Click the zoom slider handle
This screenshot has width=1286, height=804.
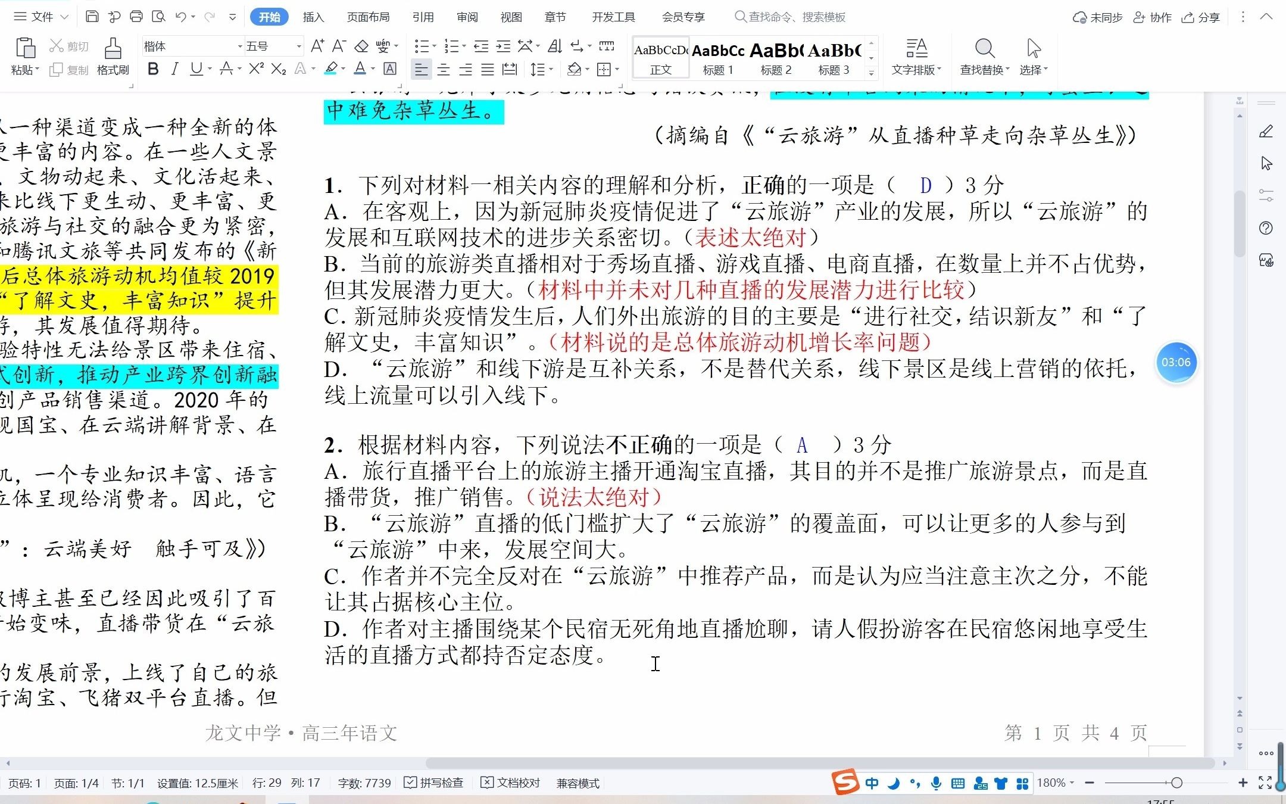coord(1176,783)
